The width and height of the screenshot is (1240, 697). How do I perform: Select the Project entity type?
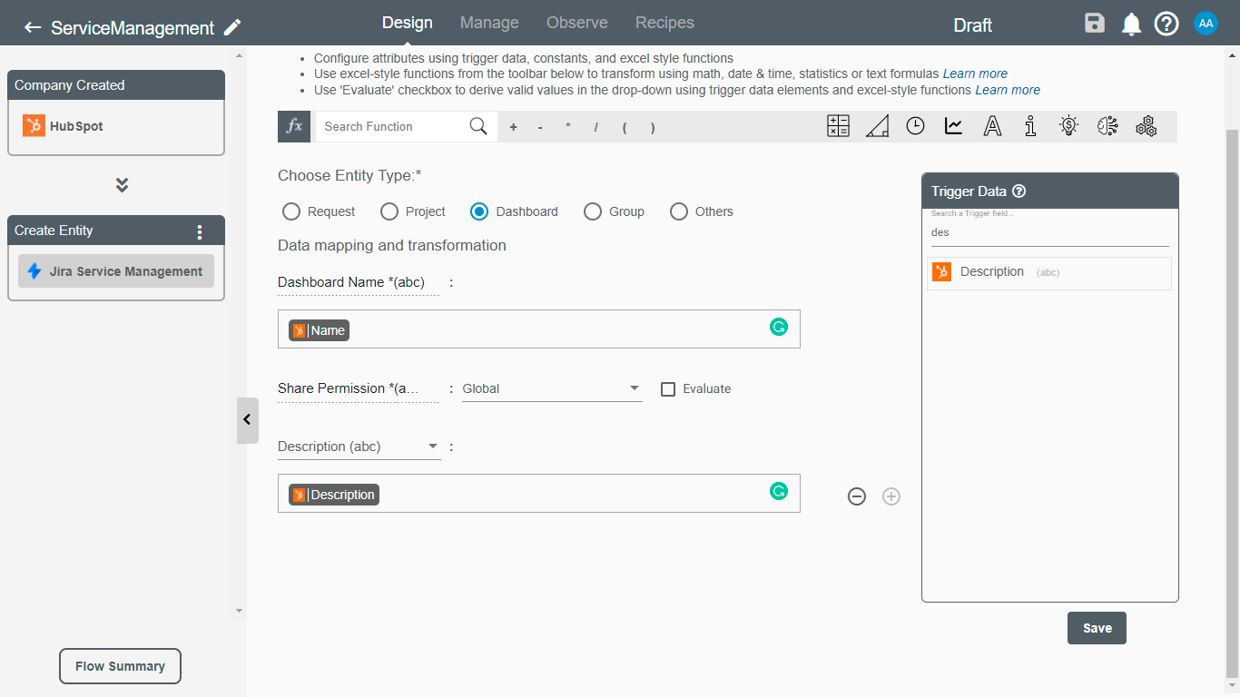click(x=389, y=211)
